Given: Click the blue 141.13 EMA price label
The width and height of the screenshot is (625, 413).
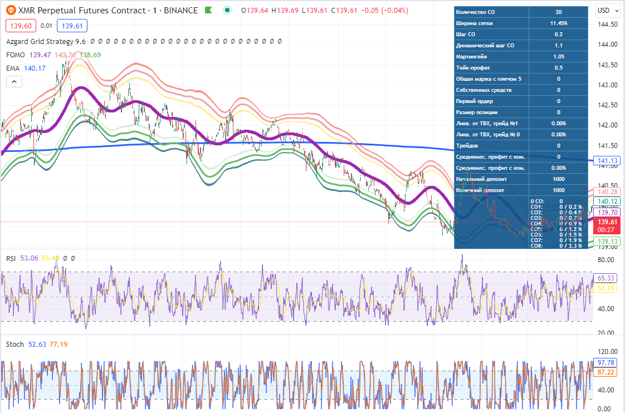Looking at the screenshot, I should click(x=606, y=160).
